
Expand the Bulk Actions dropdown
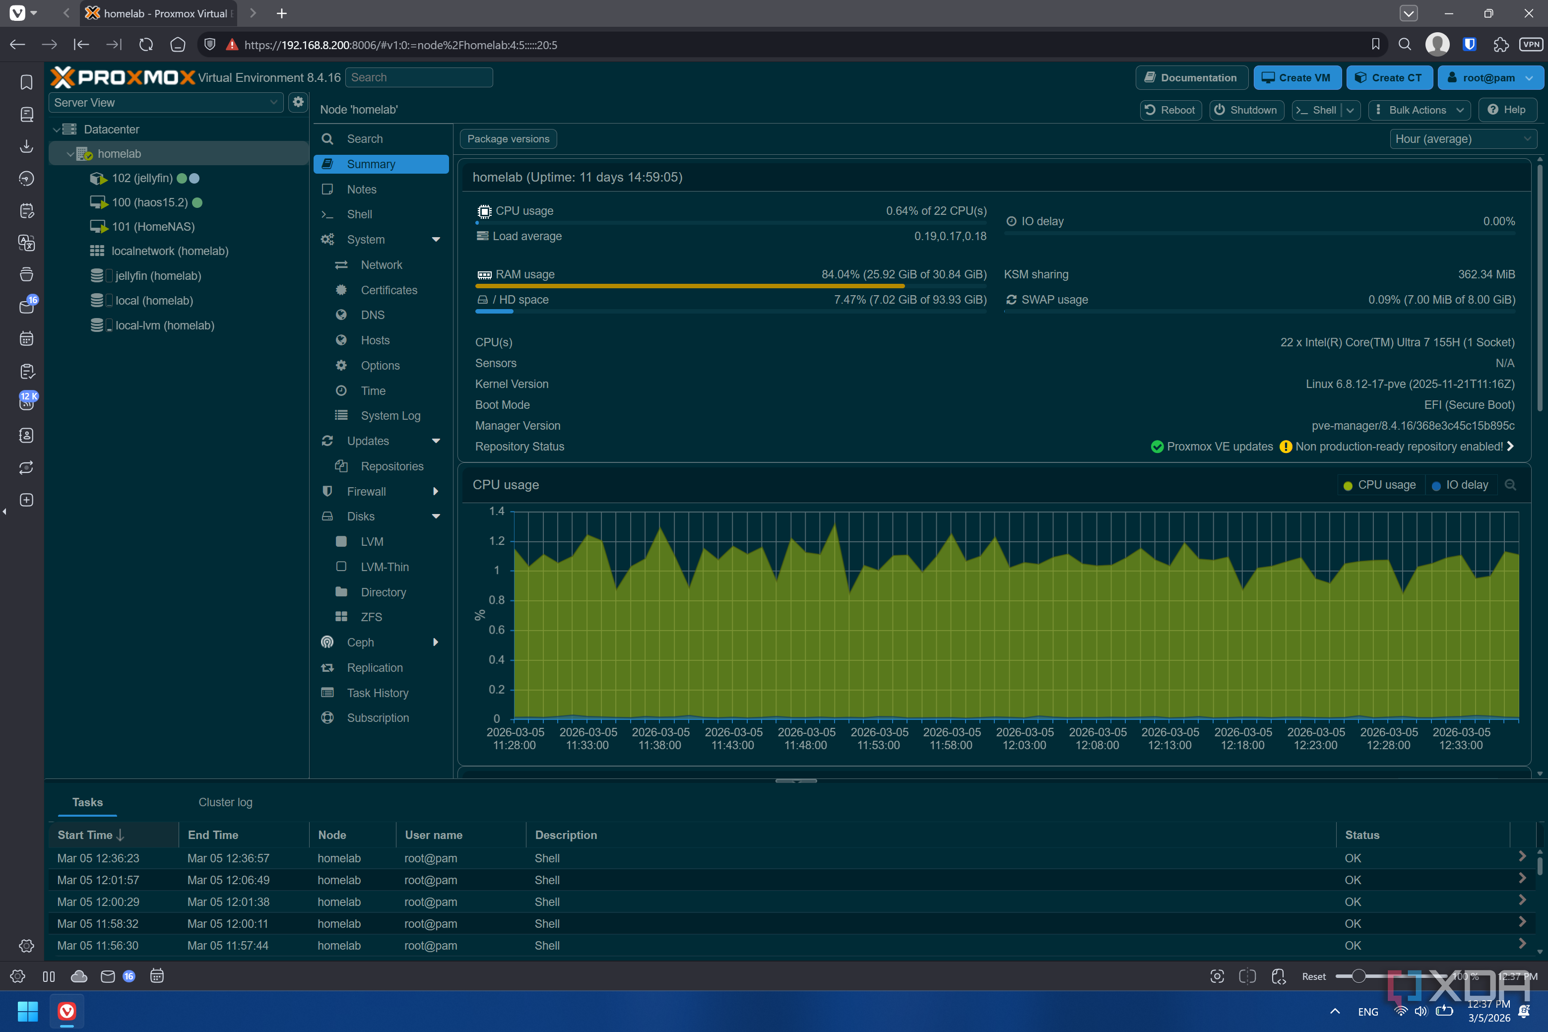(x=1418, y=110)
